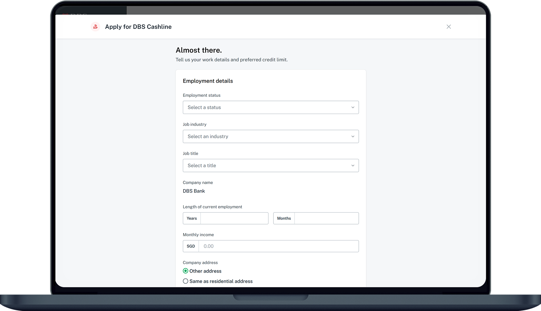This screenshot has height=311, width=541.
Task: Click the 'Length of current employment' label
Action: point(212,207)
